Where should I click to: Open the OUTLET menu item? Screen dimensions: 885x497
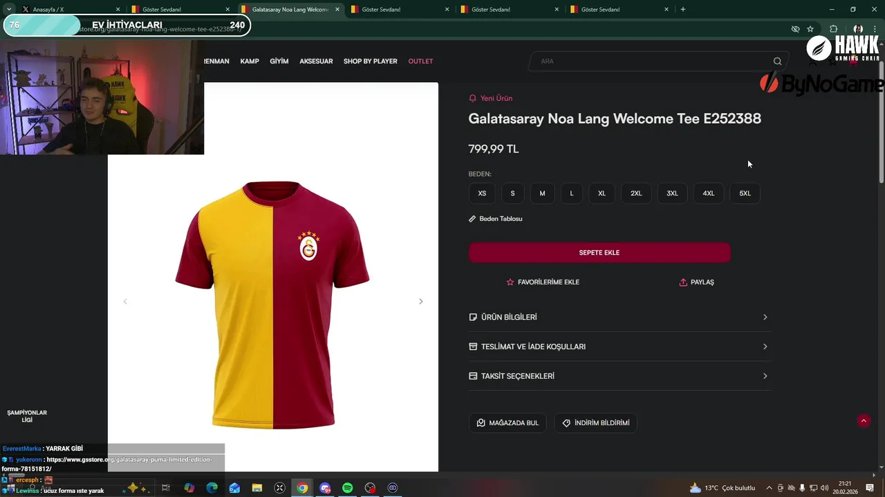[420, 61]
